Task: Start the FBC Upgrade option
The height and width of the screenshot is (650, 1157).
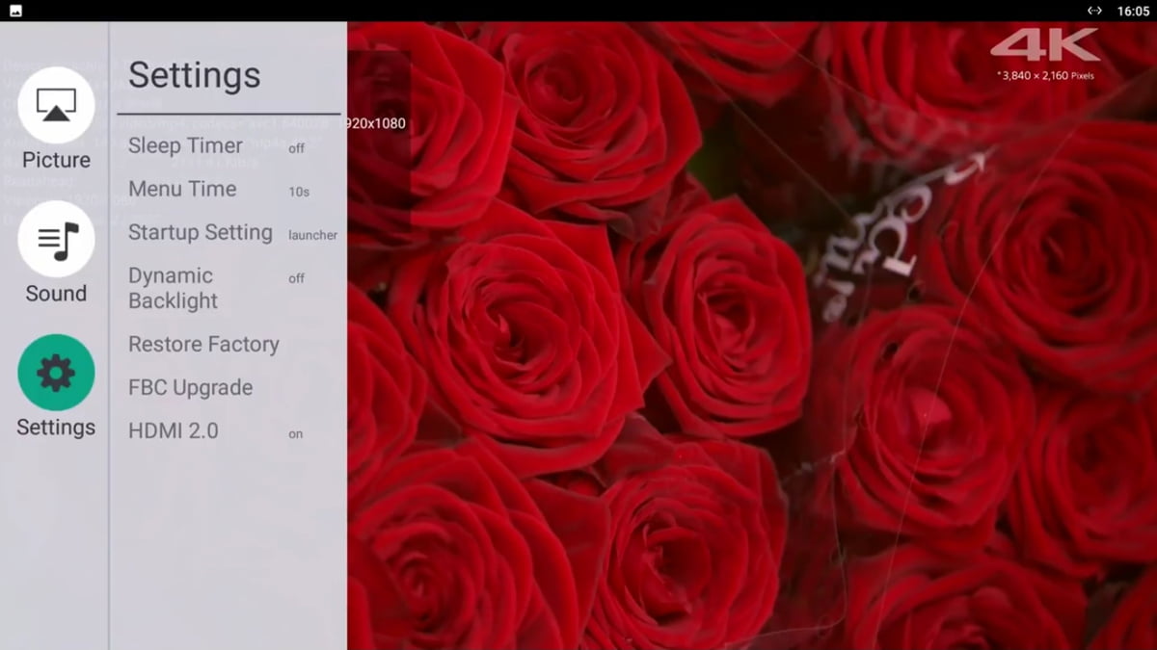Action: pyautogui.click(x=190, y=387)
